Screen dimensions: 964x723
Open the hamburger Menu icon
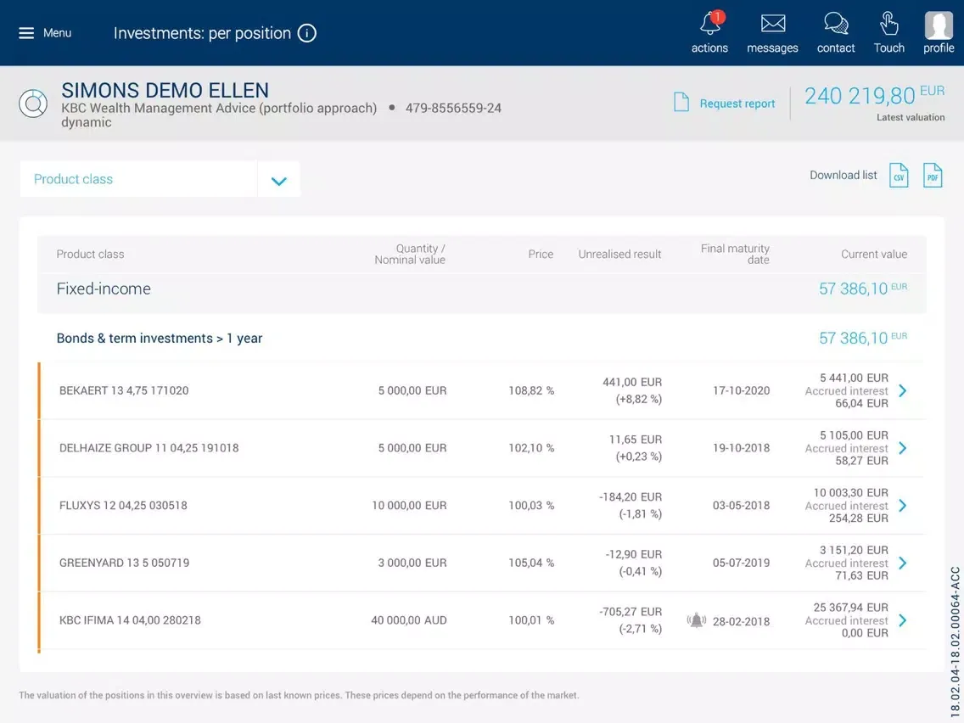pyautogui.click(x=26, y=33)
